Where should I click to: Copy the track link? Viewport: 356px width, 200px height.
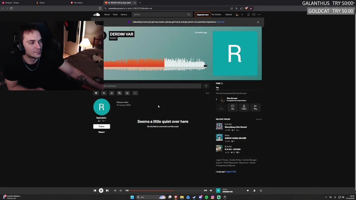click(x=119, y=93)
